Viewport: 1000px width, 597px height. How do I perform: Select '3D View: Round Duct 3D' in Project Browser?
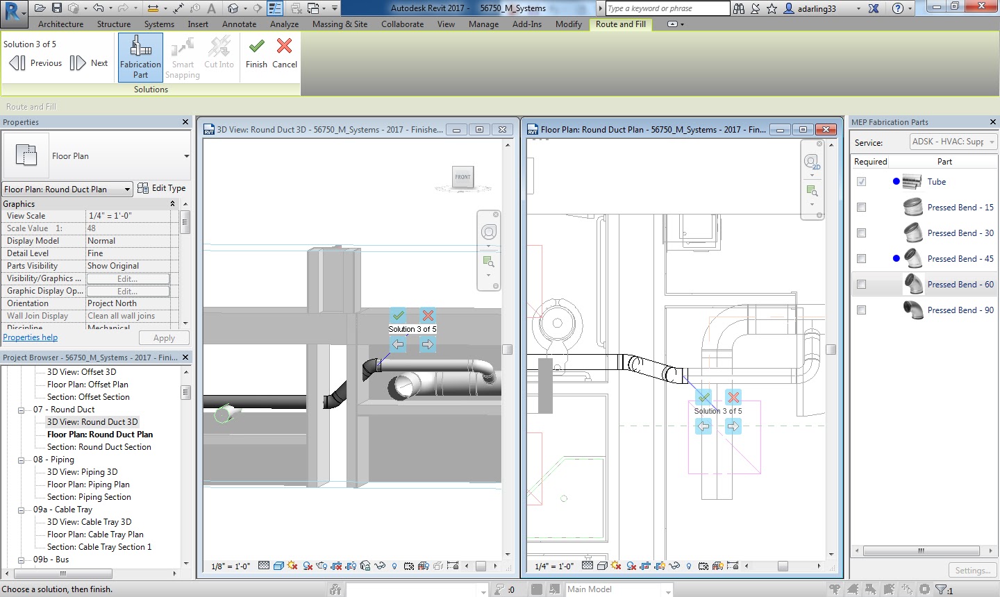pyautogui.click(x=92, y=422)
